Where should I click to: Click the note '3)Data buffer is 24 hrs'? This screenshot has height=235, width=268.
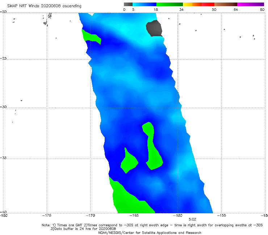(x=83, y=229)
